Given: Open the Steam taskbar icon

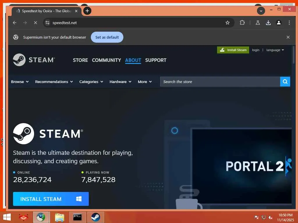Looking at the screenshot, I should pos(95,217).
